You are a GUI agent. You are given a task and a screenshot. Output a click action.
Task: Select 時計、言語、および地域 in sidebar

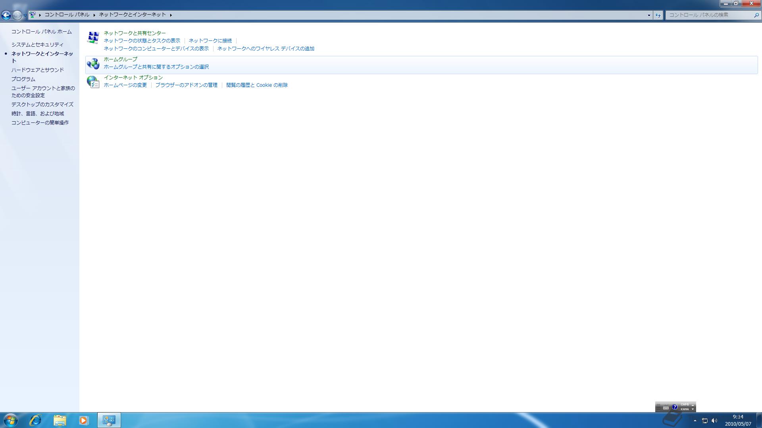(x=38, y=114)
